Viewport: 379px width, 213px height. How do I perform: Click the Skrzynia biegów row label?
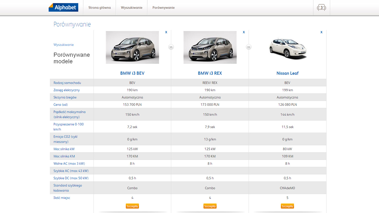(65, 97)
